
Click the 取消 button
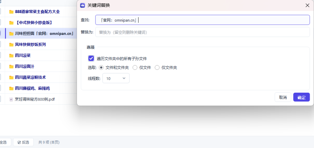point(283,97)
